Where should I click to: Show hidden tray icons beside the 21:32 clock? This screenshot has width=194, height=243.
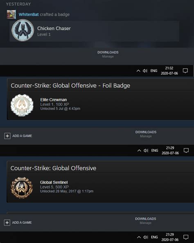point(138,71)
